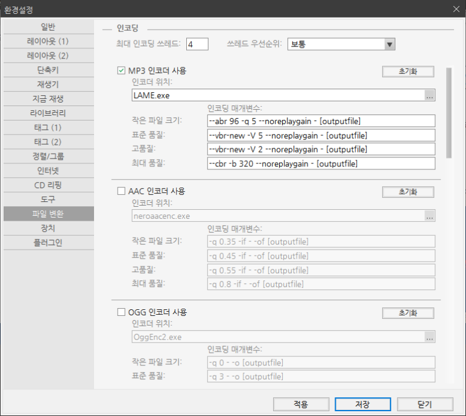Switch to 레이아웃 (2) settings
The image size is (466, 416).
click(49, 55)
